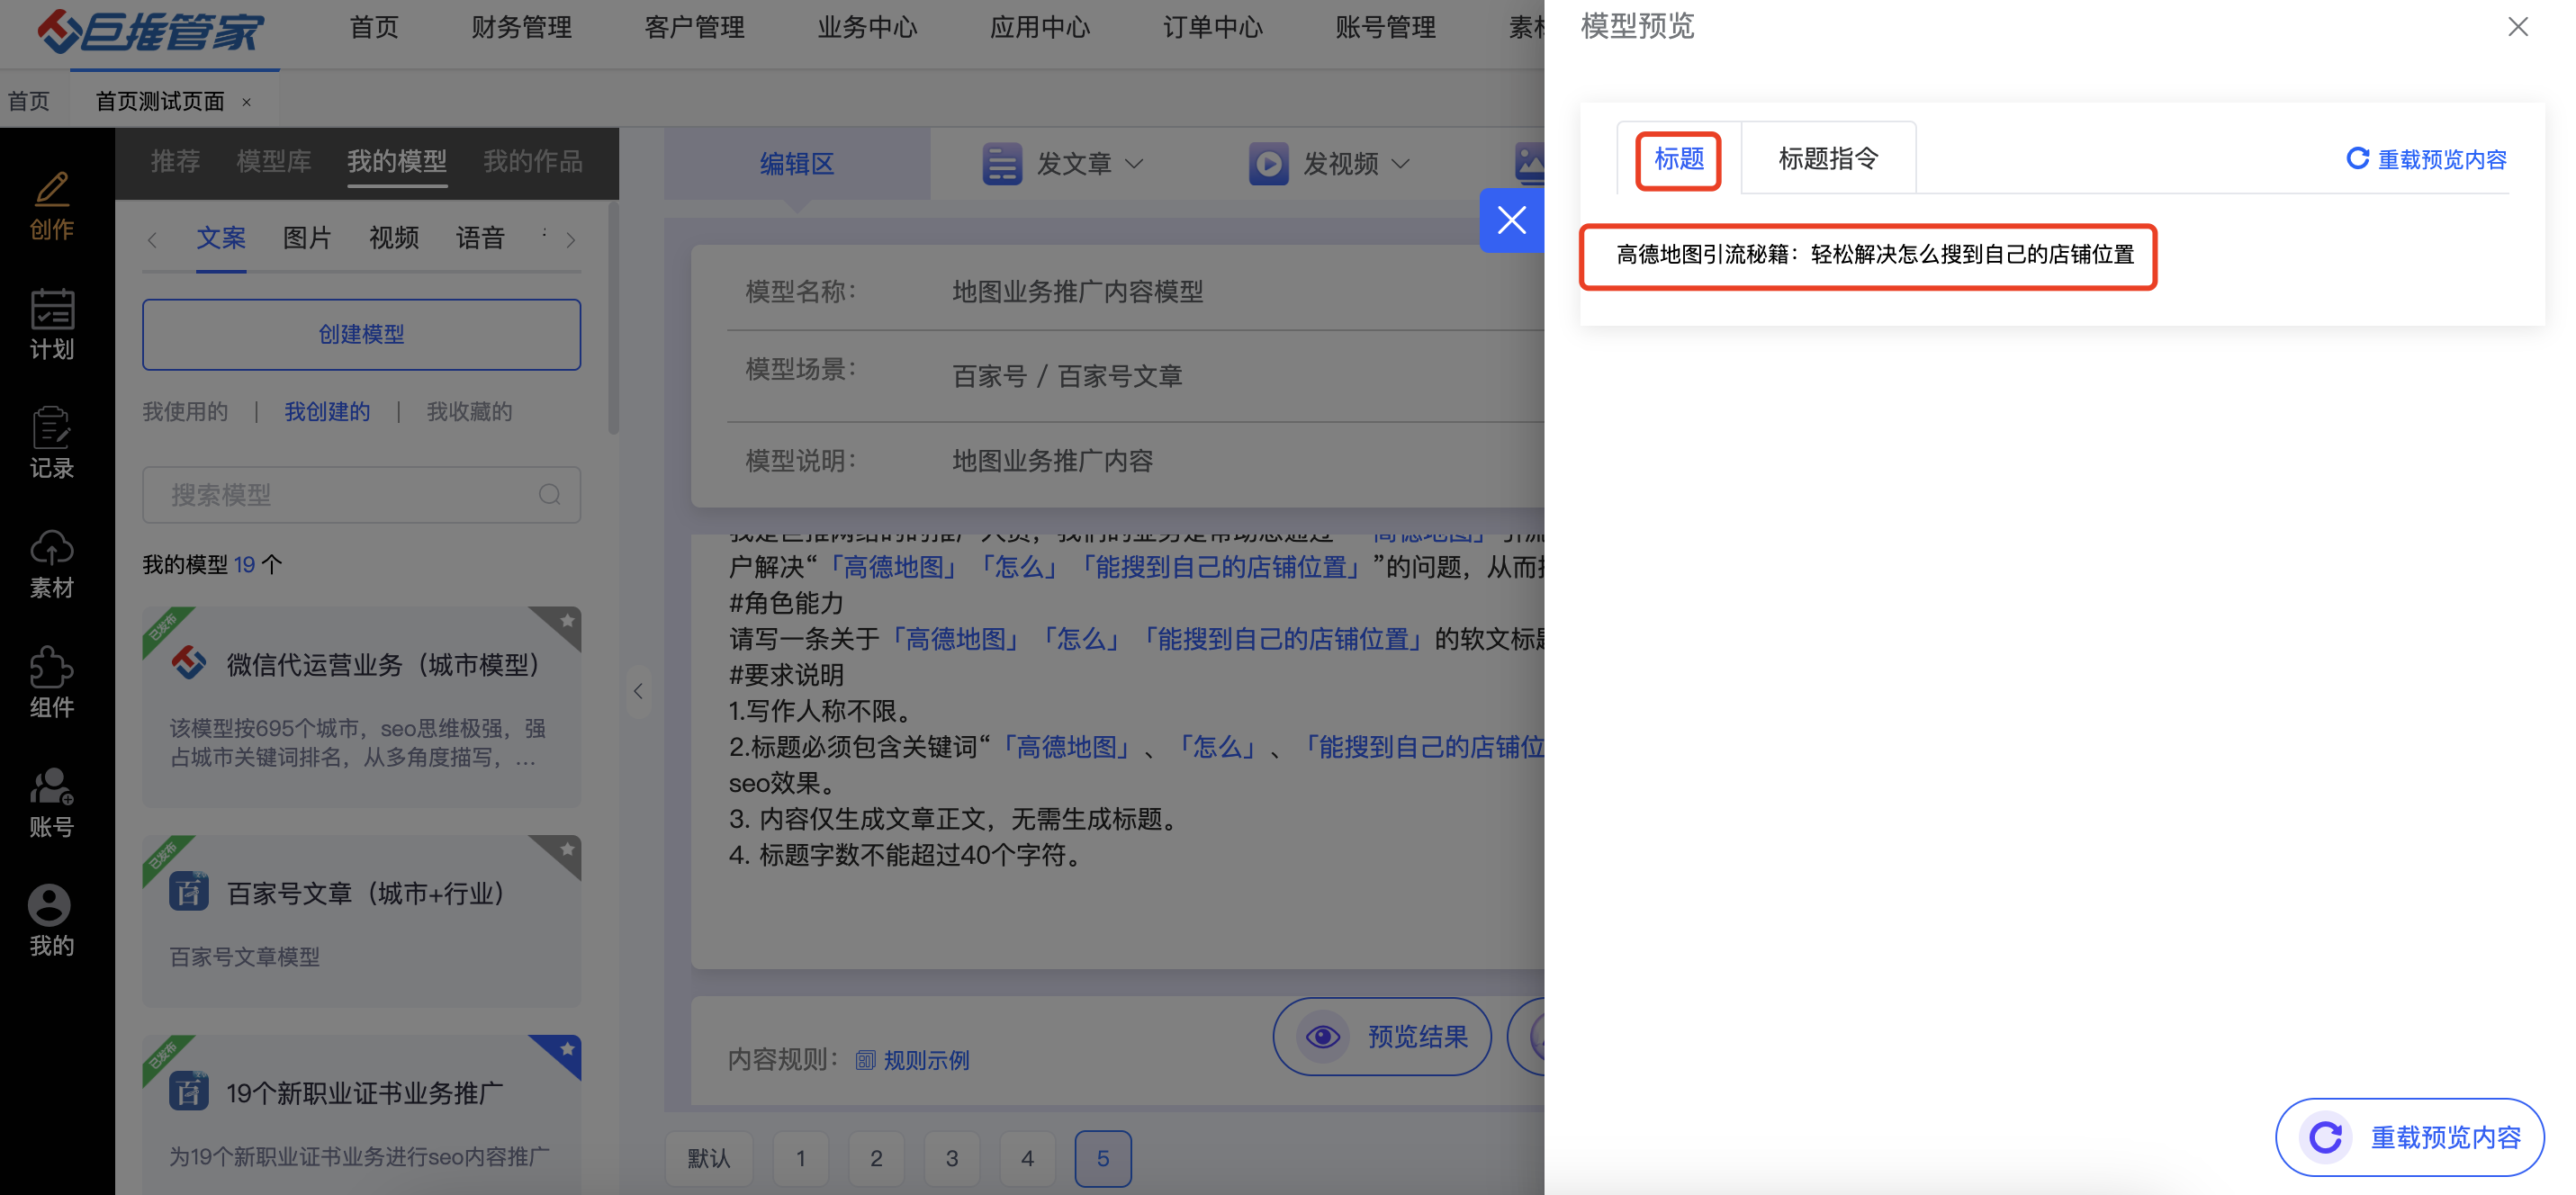
Task: Open the 账号 user icon
Action: click(51, 786)
